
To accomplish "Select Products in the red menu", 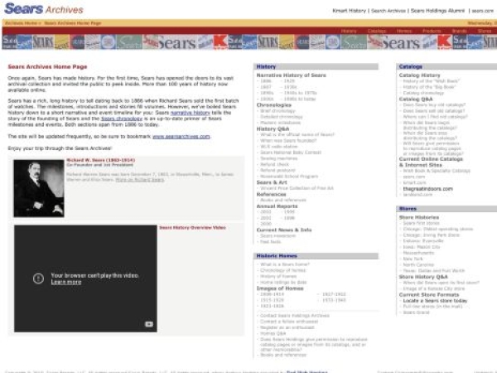I will pyautogui.click(x=432, y=31).
